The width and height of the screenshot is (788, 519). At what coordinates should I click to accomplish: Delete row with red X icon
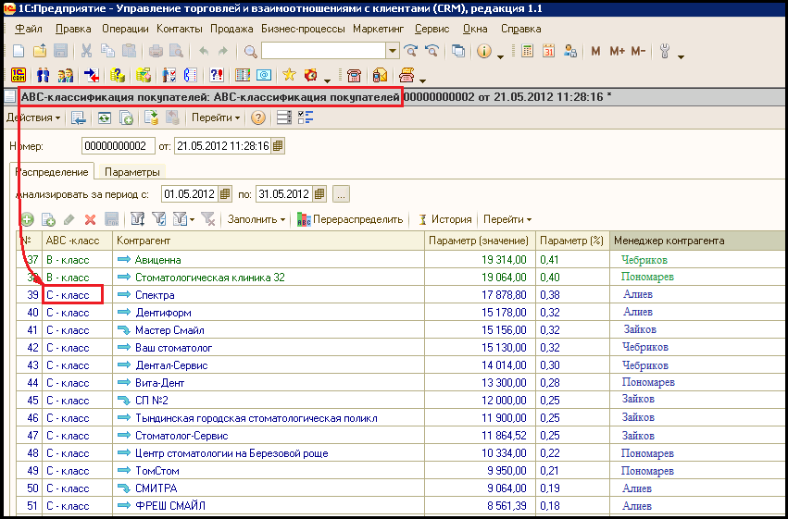pos(90,219)
